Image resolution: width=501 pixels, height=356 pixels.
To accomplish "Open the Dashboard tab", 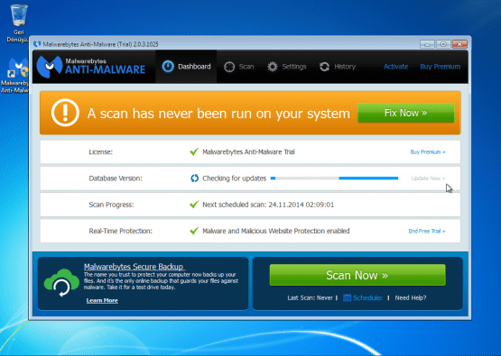I will click(186, 67).
